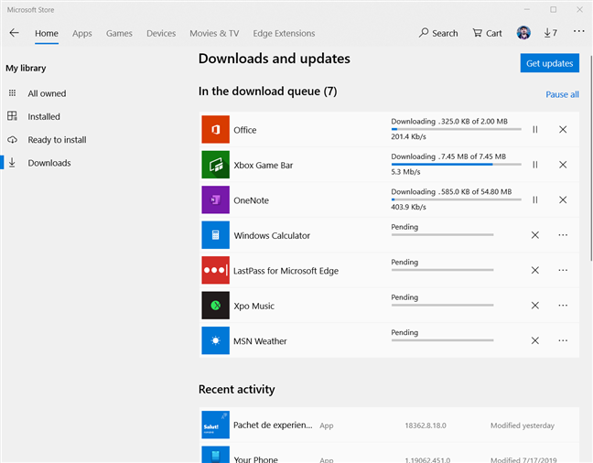The height and width of the screenshot is (463, 593).
Task: Click the MSN Weather app name
Action: 260,340
